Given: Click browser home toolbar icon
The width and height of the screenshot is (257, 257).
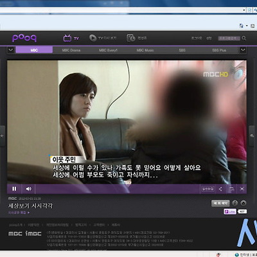Looking at the screenshot, I should 242,26.
